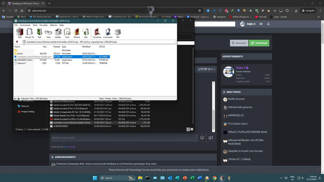Open Gmail bookmark in bookmarks bar
Screen dimensions: 324x182
tap(166, 17)
